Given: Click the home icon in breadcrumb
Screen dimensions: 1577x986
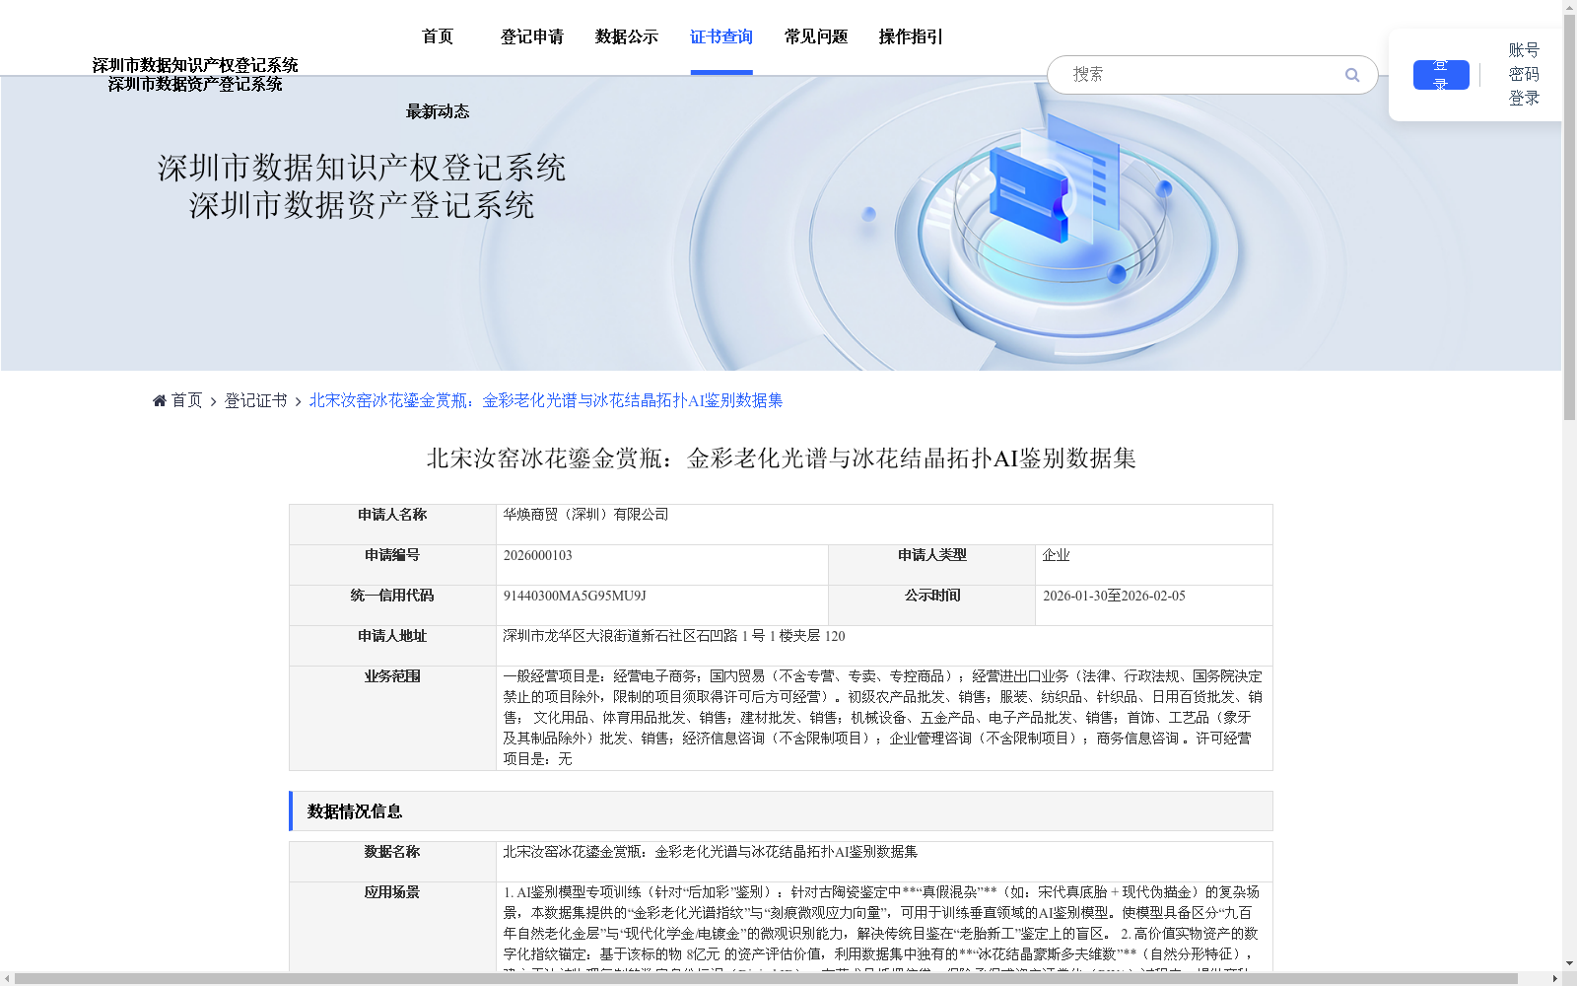Looking at the screenshot, I should (160, 400).
